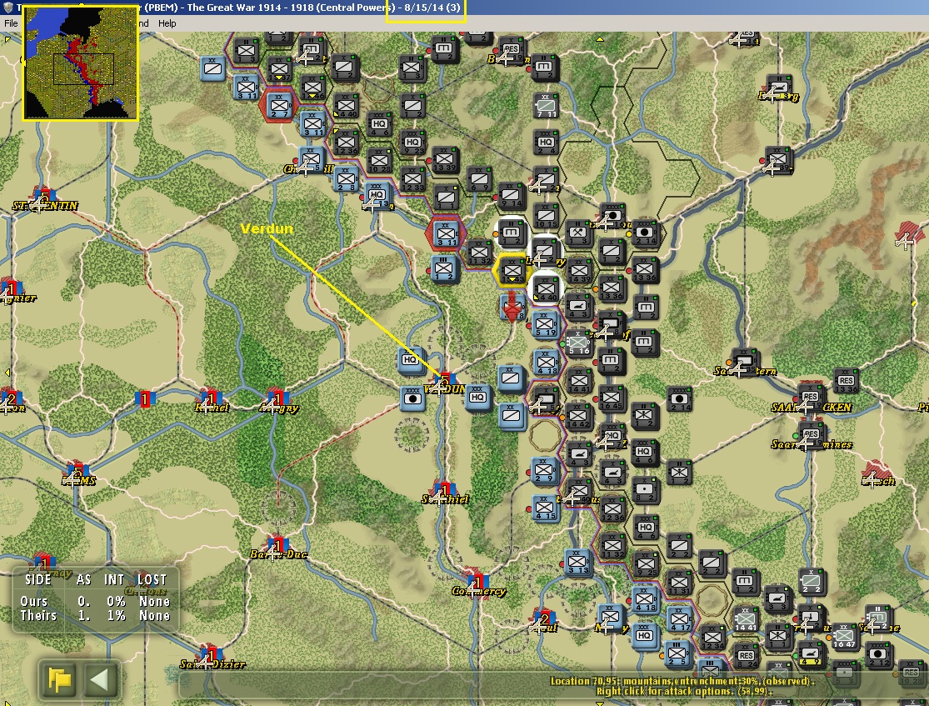Select the black 14 39 infantry division

(x=579, y=270)
